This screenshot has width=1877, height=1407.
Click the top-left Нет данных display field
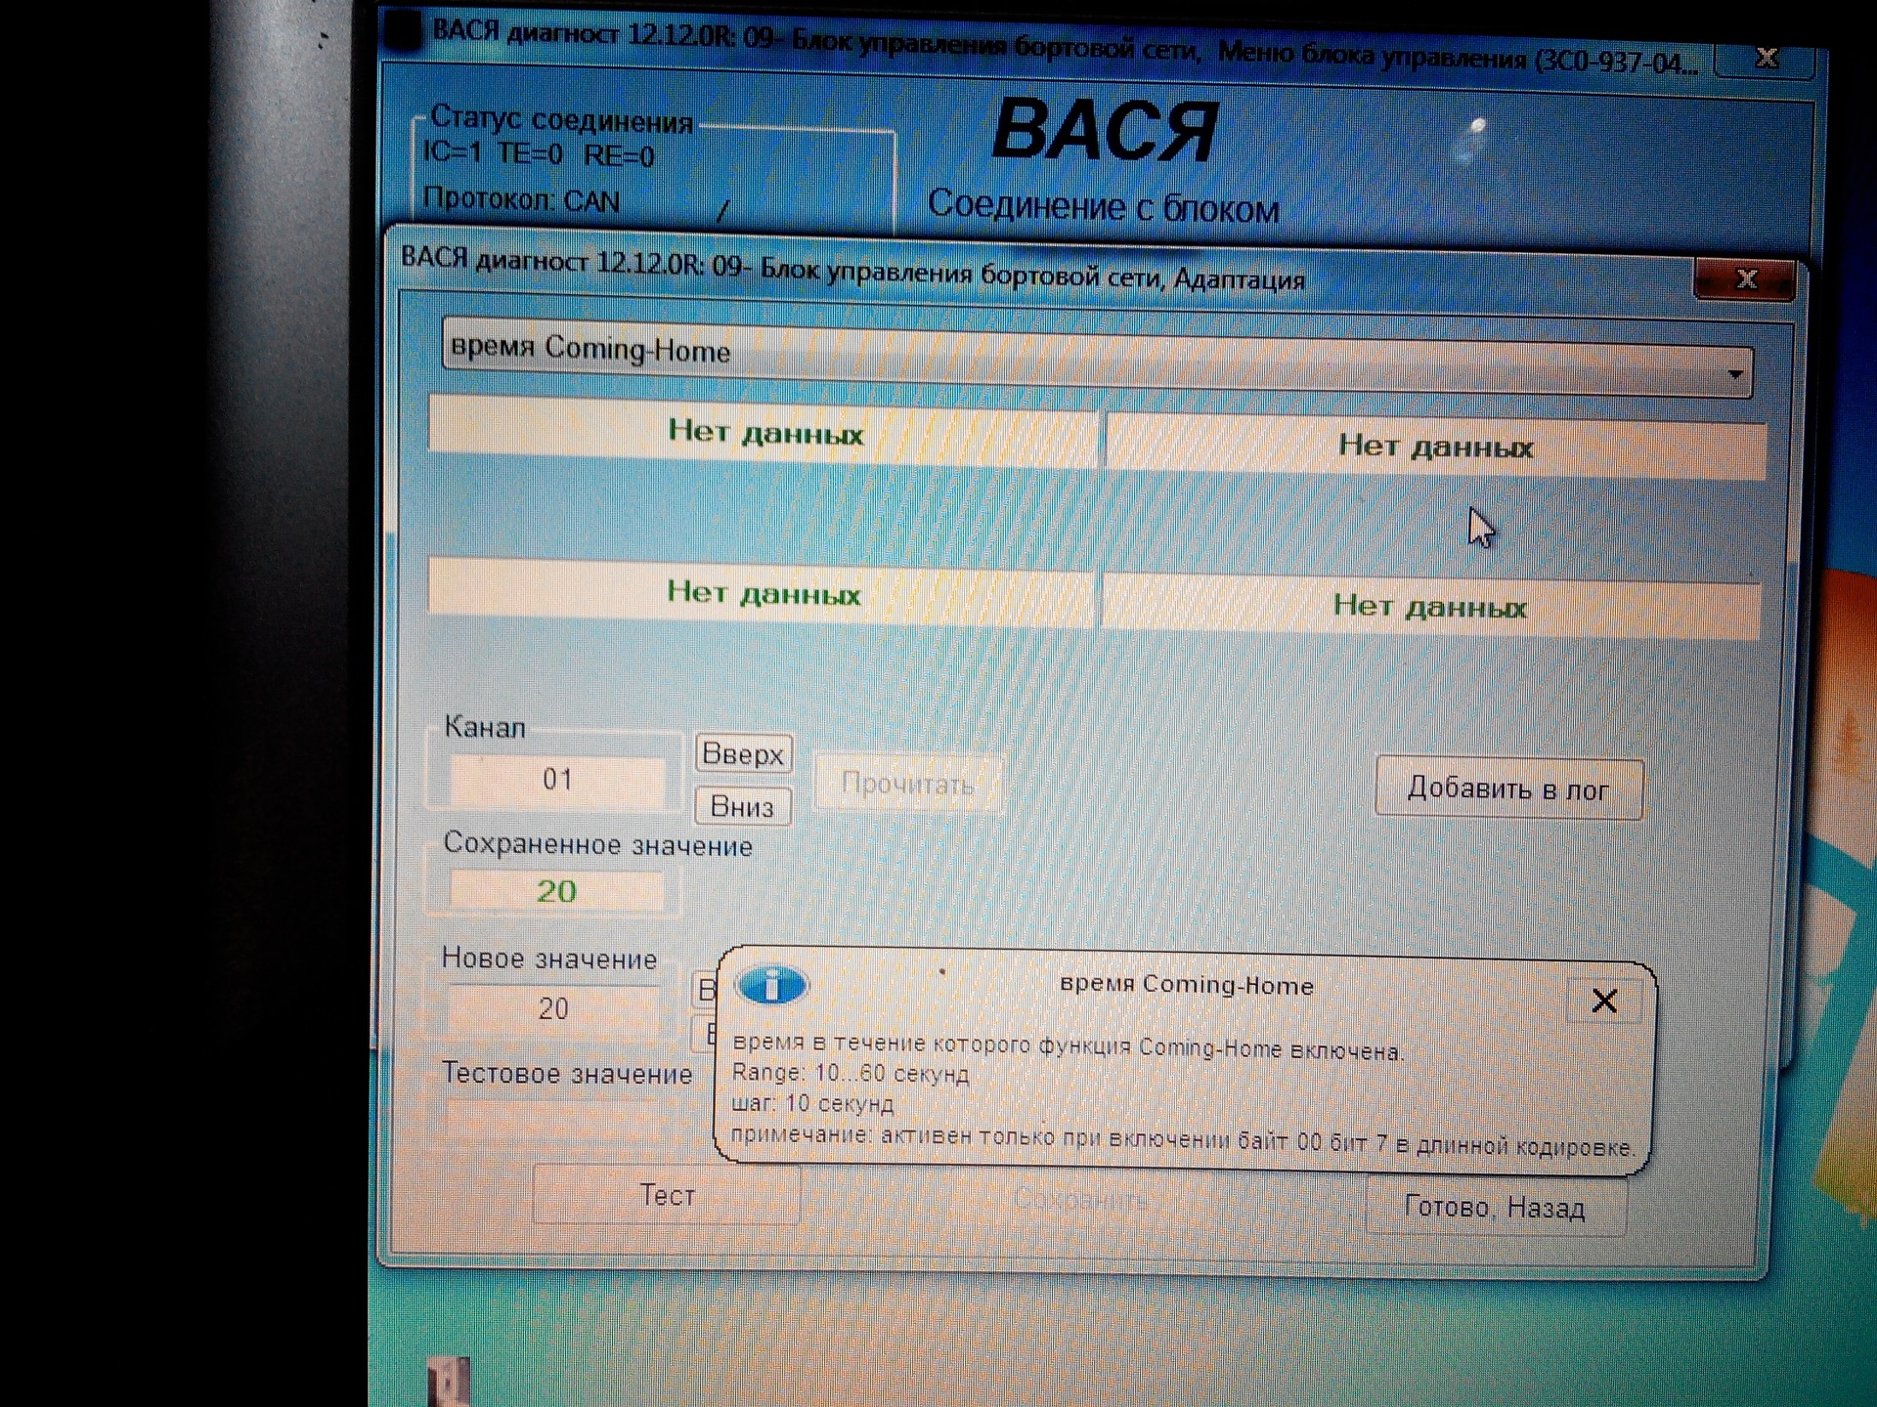[764, 432]
